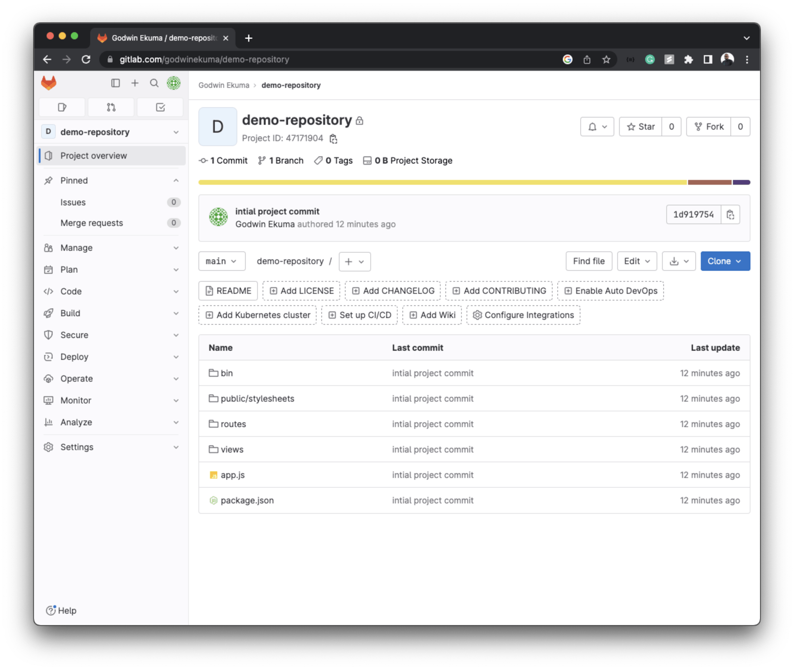Star the demo-repository project
The image size is (794, 670).
point(640,127)
